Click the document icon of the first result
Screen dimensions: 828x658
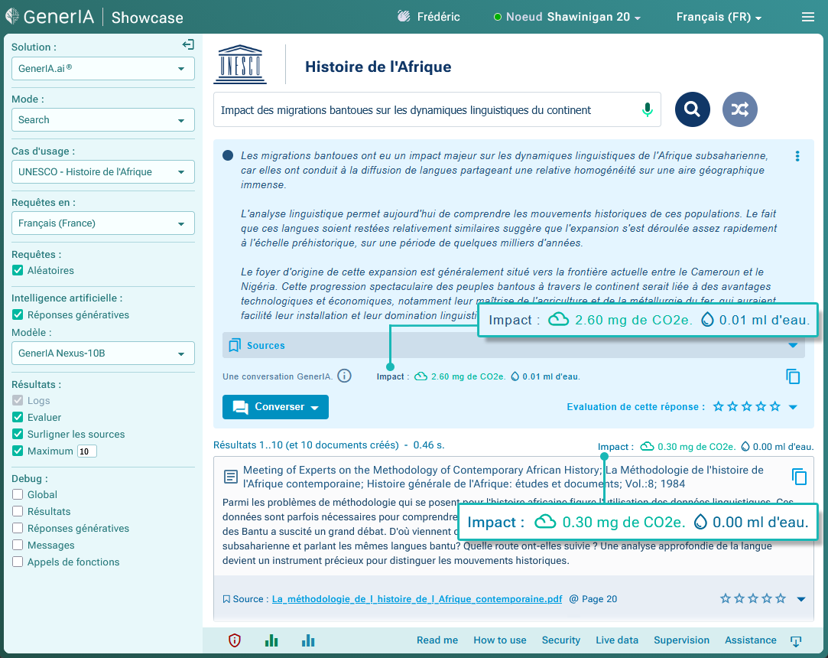(231, 477)
